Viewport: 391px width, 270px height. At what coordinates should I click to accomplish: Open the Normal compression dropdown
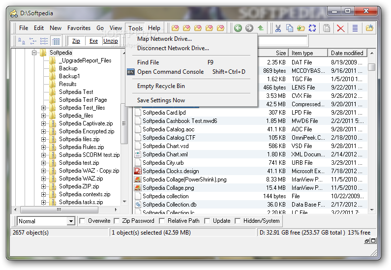(71, 221)
